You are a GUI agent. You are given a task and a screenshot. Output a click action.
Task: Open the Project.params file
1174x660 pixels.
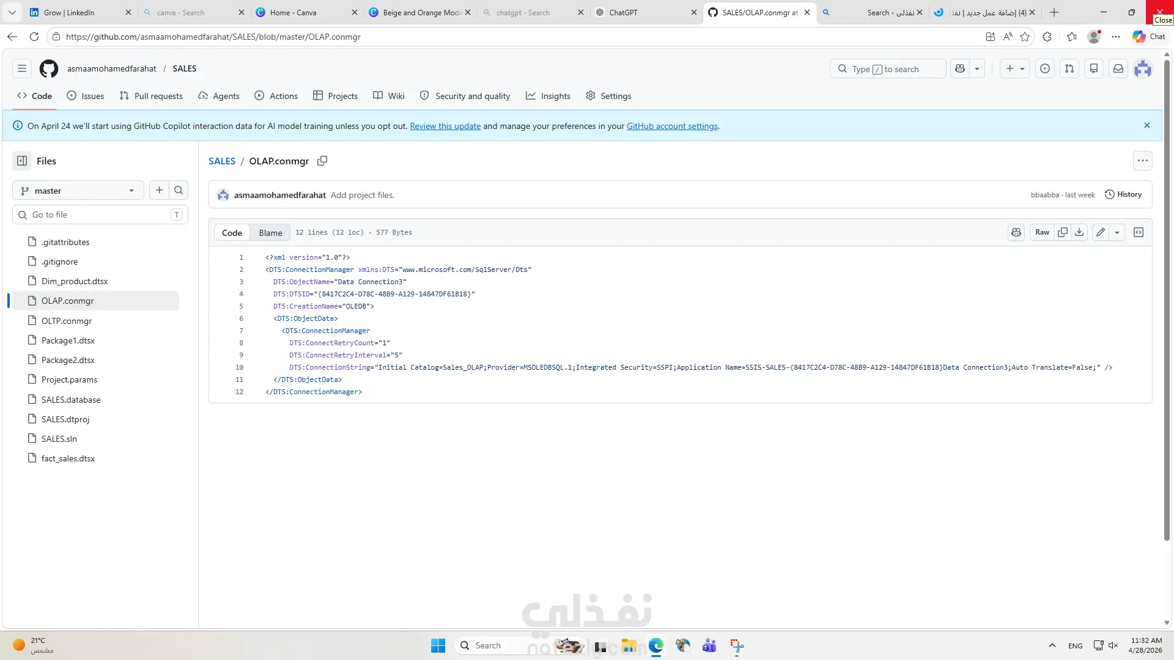coord(69,380)
